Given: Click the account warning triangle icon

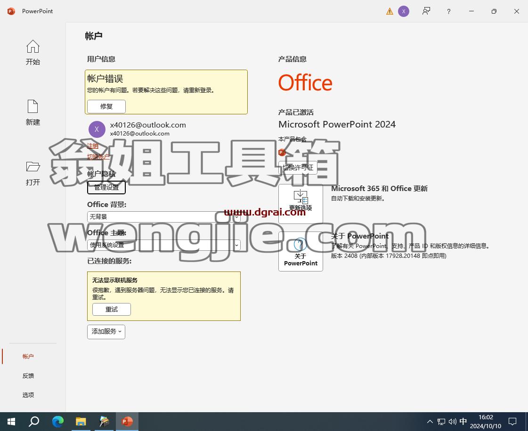Looking at the screenshot, I should tap(390, 11).
